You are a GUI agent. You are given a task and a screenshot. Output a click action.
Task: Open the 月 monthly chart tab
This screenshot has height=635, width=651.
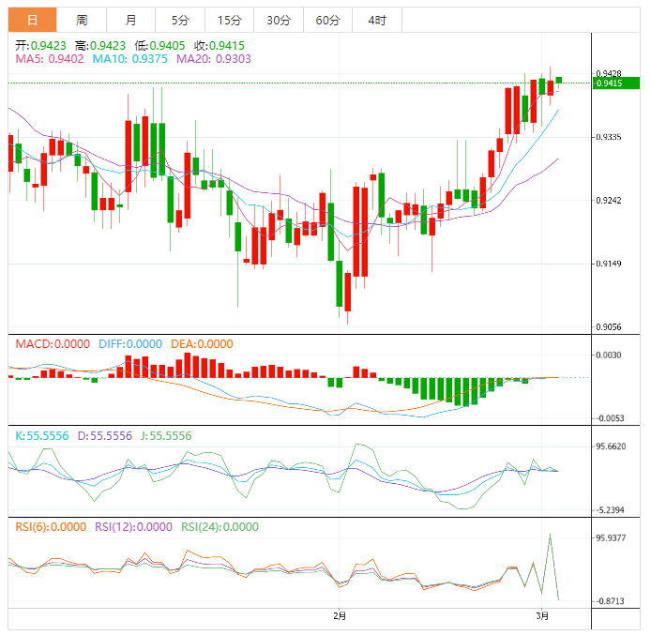click(130, 20)
